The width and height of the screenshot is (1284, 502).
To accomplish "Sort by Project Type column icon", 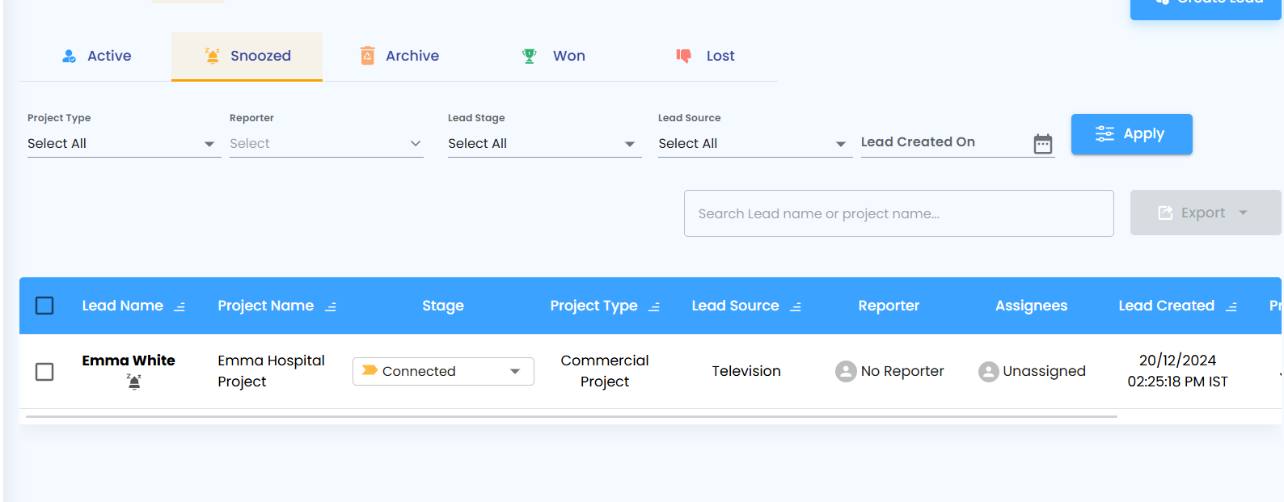I will 654,306.
